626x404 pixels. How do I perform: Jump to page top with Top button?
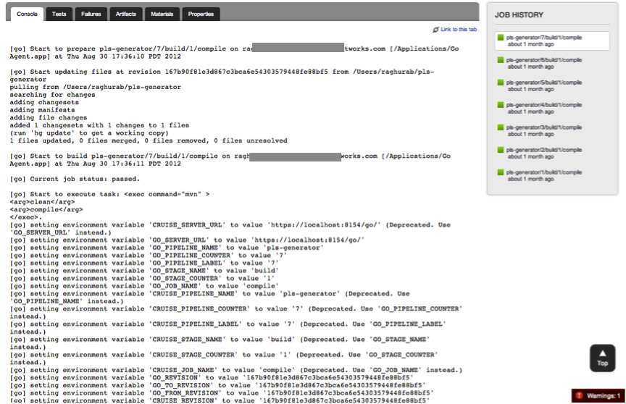click(x=602, y=358)
